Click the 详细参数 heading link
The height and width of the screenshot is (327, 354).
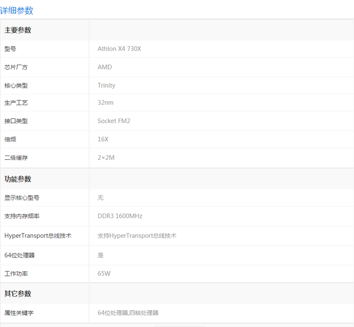[17, 10]
